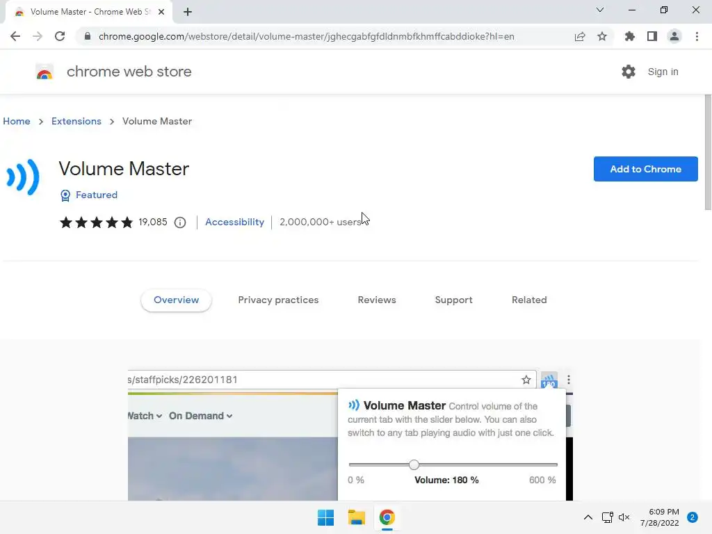Viewport: 712px width, 534px height.
Task: Click Sign in link
Action: point(663,72)
